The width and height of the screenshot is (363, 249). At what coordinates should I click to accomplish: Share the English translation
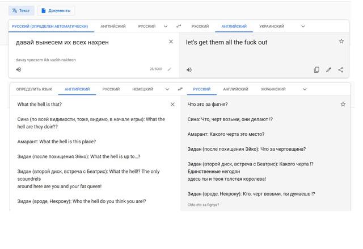point(340,69)
